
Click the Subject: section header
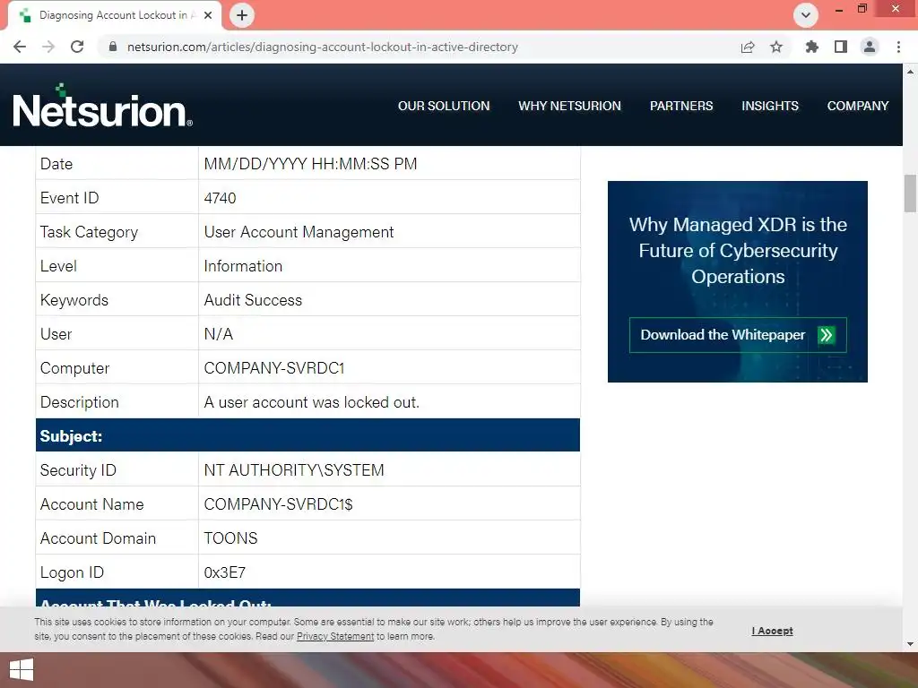click(x=308, y=435)
